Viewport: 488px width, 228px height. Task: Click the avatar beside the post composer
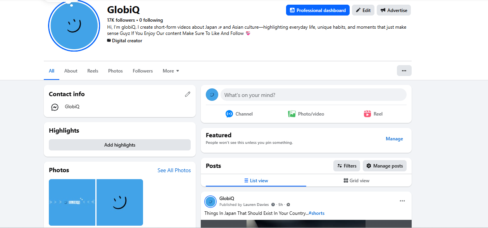(212, 95)
